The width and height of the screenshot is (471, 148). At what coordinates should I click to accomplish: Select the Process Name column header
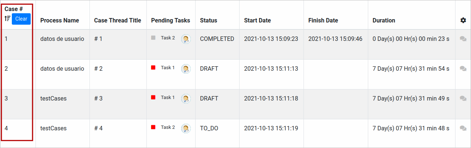(60, 21)
